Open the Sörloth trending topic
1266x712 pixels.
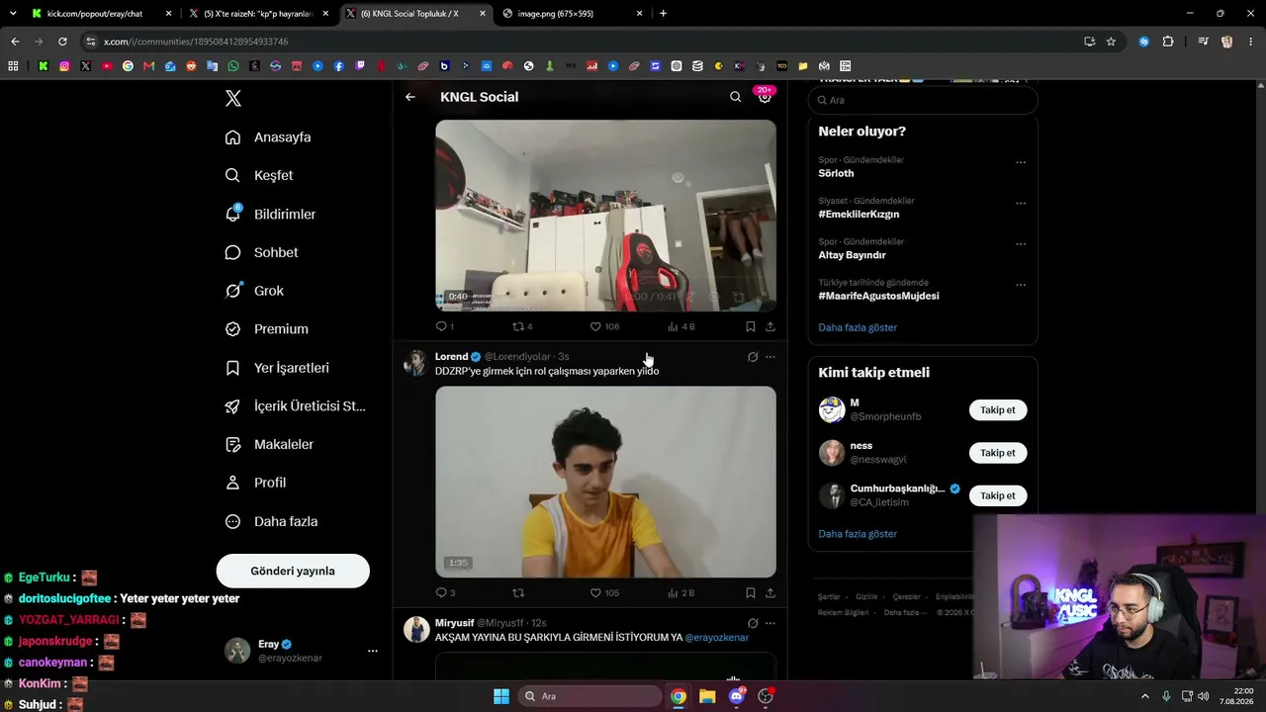pos(836,173)
